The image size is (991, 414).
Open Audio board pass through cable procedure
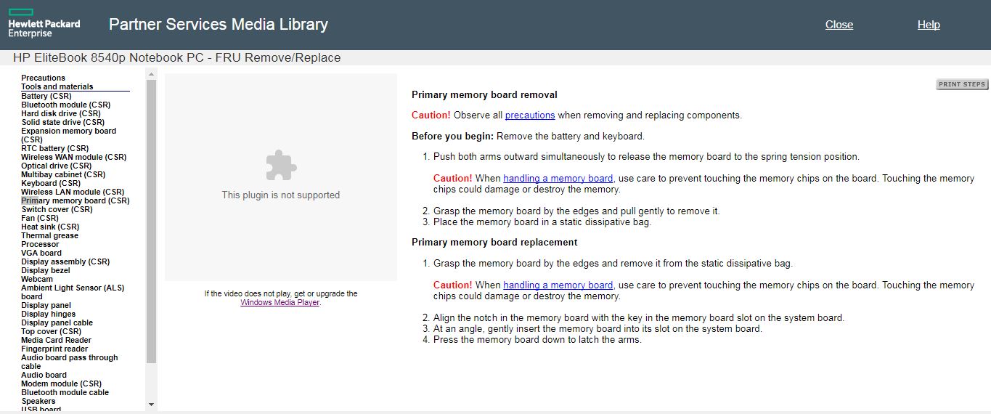(x=69, y=362)
